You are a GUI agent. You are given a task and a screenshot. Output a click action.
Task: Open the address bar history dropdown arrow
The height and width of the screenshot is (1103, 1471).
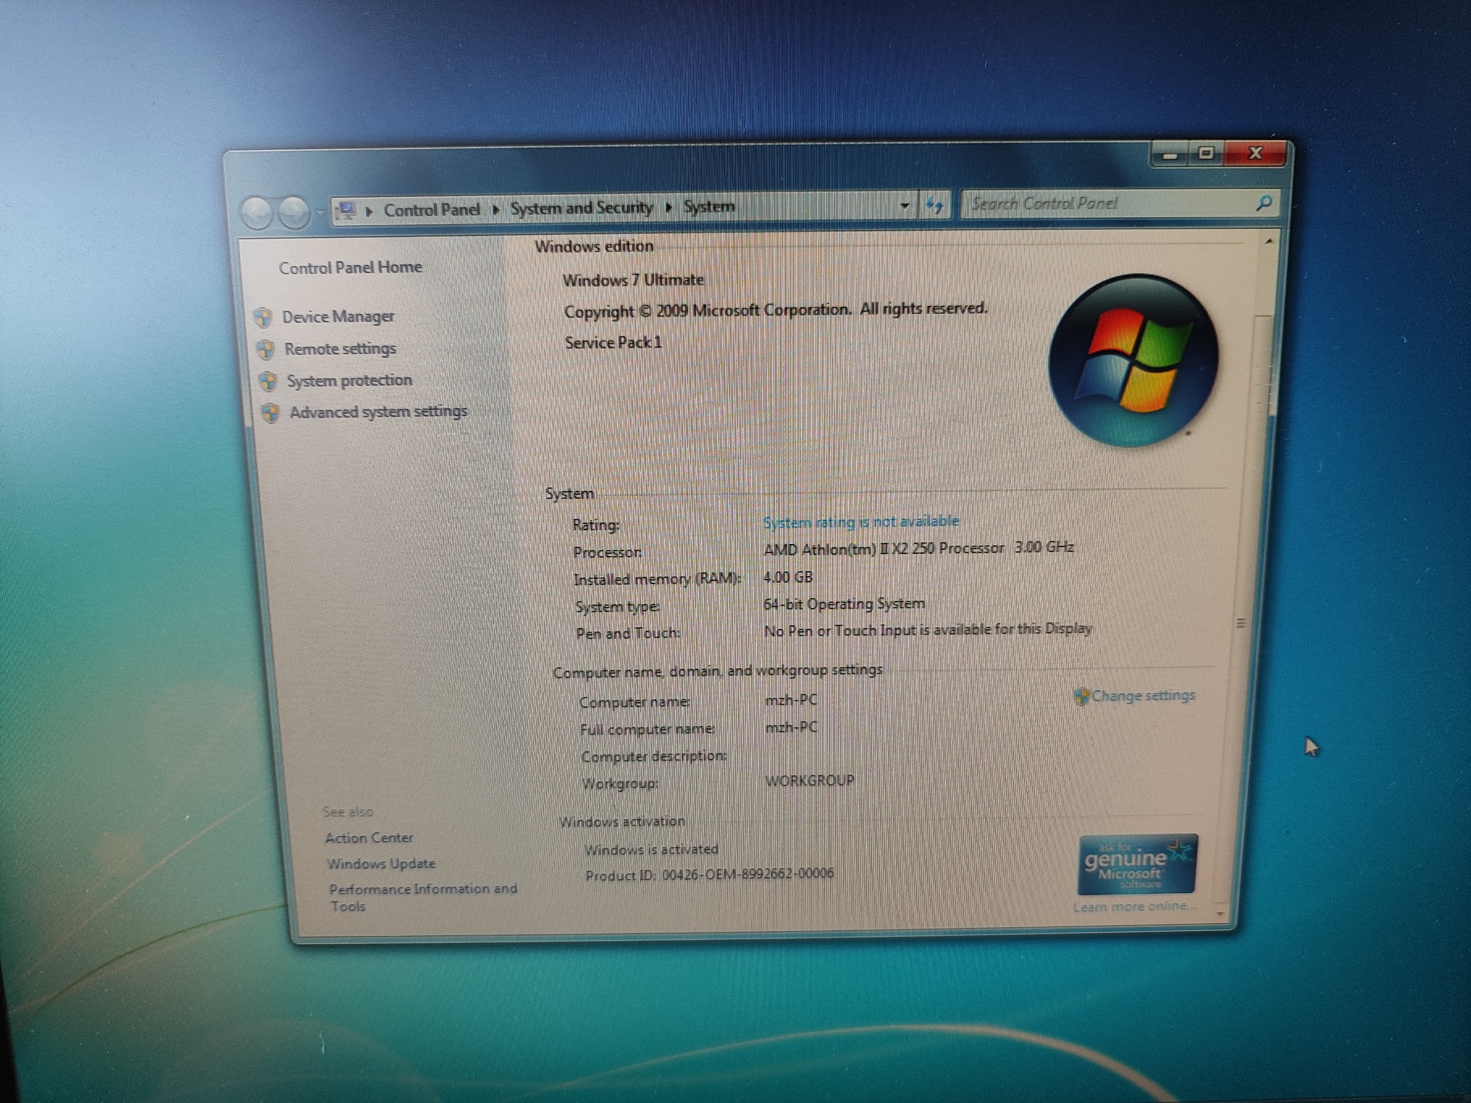(904, 206)
